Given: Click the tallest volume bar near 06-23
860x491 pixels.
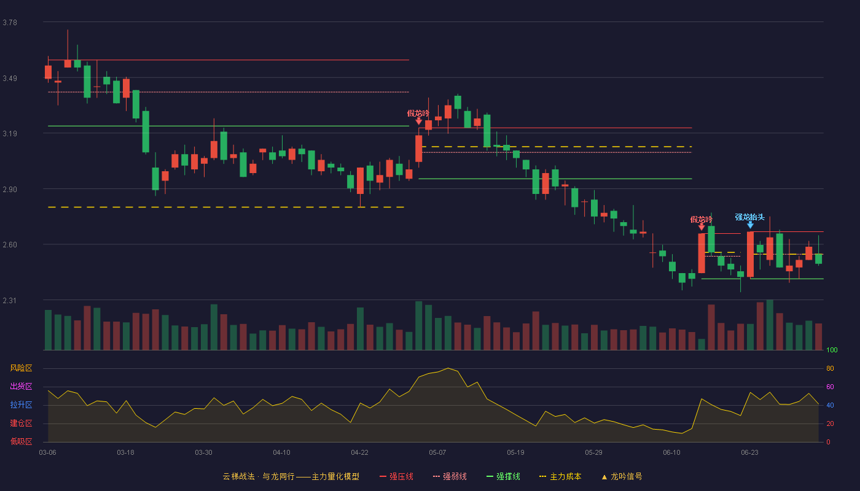Looking at the screenshot, I should (770, 325).
